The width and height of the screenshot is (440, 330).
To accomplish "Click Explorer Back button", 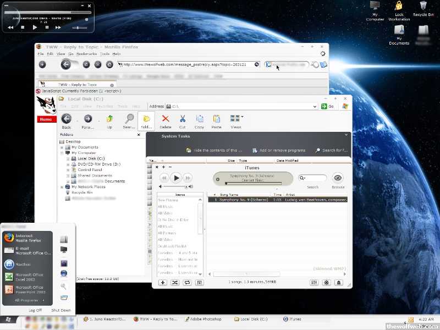I will [67, 121].
